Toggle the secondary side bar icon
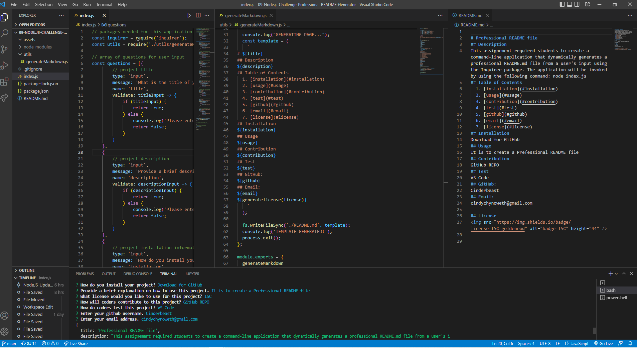Image resolution: width=637 pixels, height=348 pixels. tap(577, 4)
